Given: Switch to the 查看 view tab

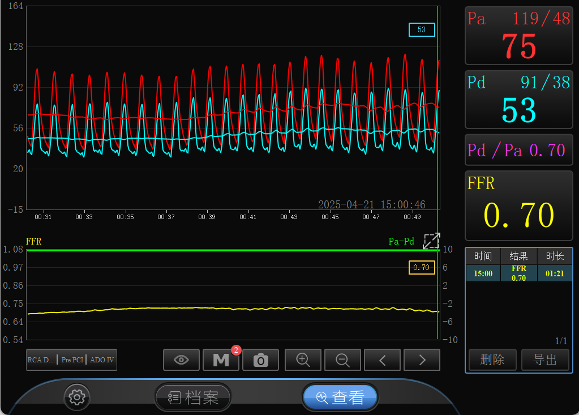Looking at the screenshot, I should 340,397.
